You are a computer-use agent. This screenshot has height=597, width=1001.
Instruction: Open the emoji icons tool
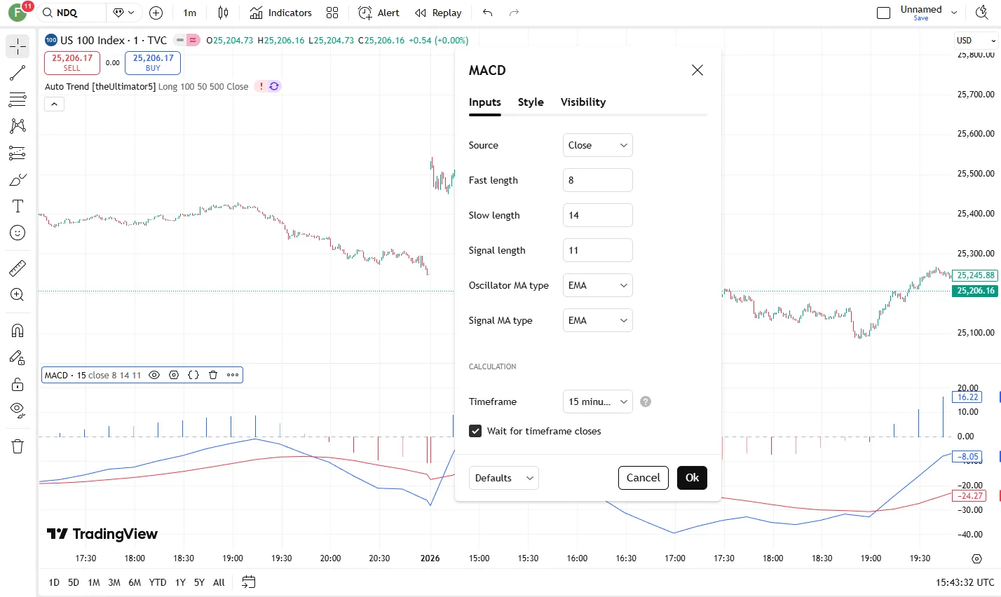tap(18, 233)
